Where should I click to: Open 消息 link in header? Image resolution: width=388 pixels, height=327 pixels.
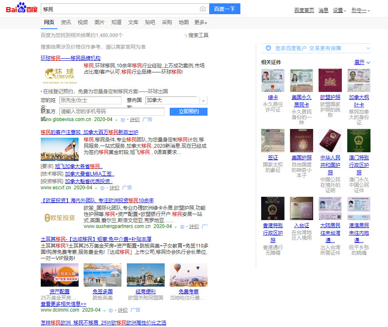(x=323, y=10)
